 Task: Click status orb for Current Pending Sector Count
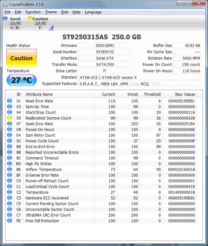(10, 204)
